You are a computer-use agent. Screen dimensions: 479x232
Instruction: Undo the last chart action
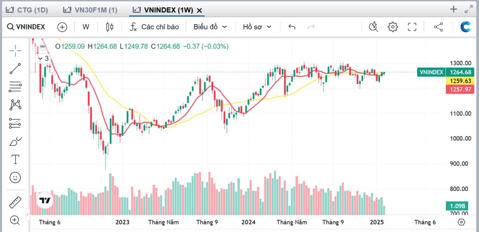tap(292, 27)
